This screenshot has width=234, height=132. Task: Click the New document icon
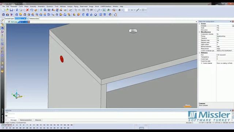tap(3, 10)
